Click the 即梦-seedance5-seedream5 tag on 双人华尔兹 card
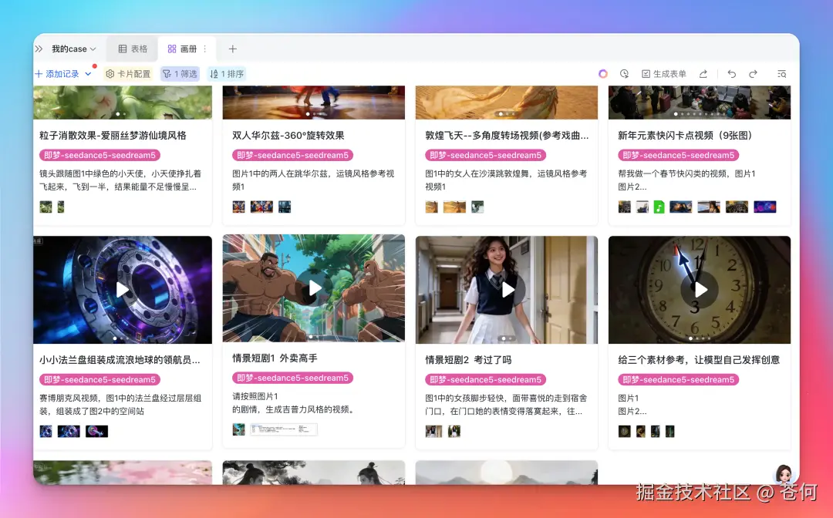Image resolution: width=833 pixels, height=518 pixels. coord(293,154)
